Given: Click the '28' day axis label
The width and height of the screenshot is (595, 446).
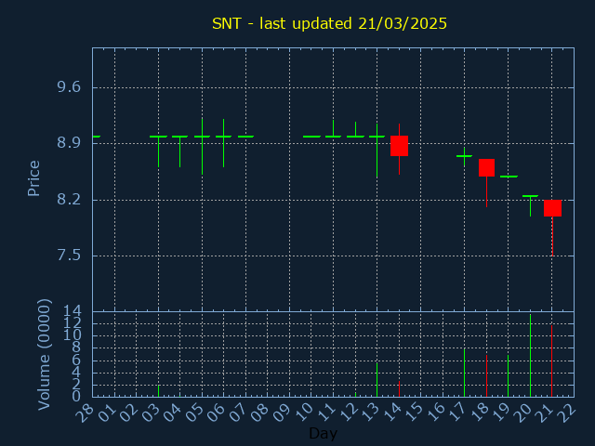Looking at the screenshot, I should 86,413.
